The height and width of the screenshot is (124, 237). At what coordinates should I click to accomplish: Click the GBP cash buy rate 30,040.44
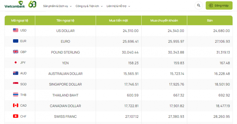coord(130,52)
